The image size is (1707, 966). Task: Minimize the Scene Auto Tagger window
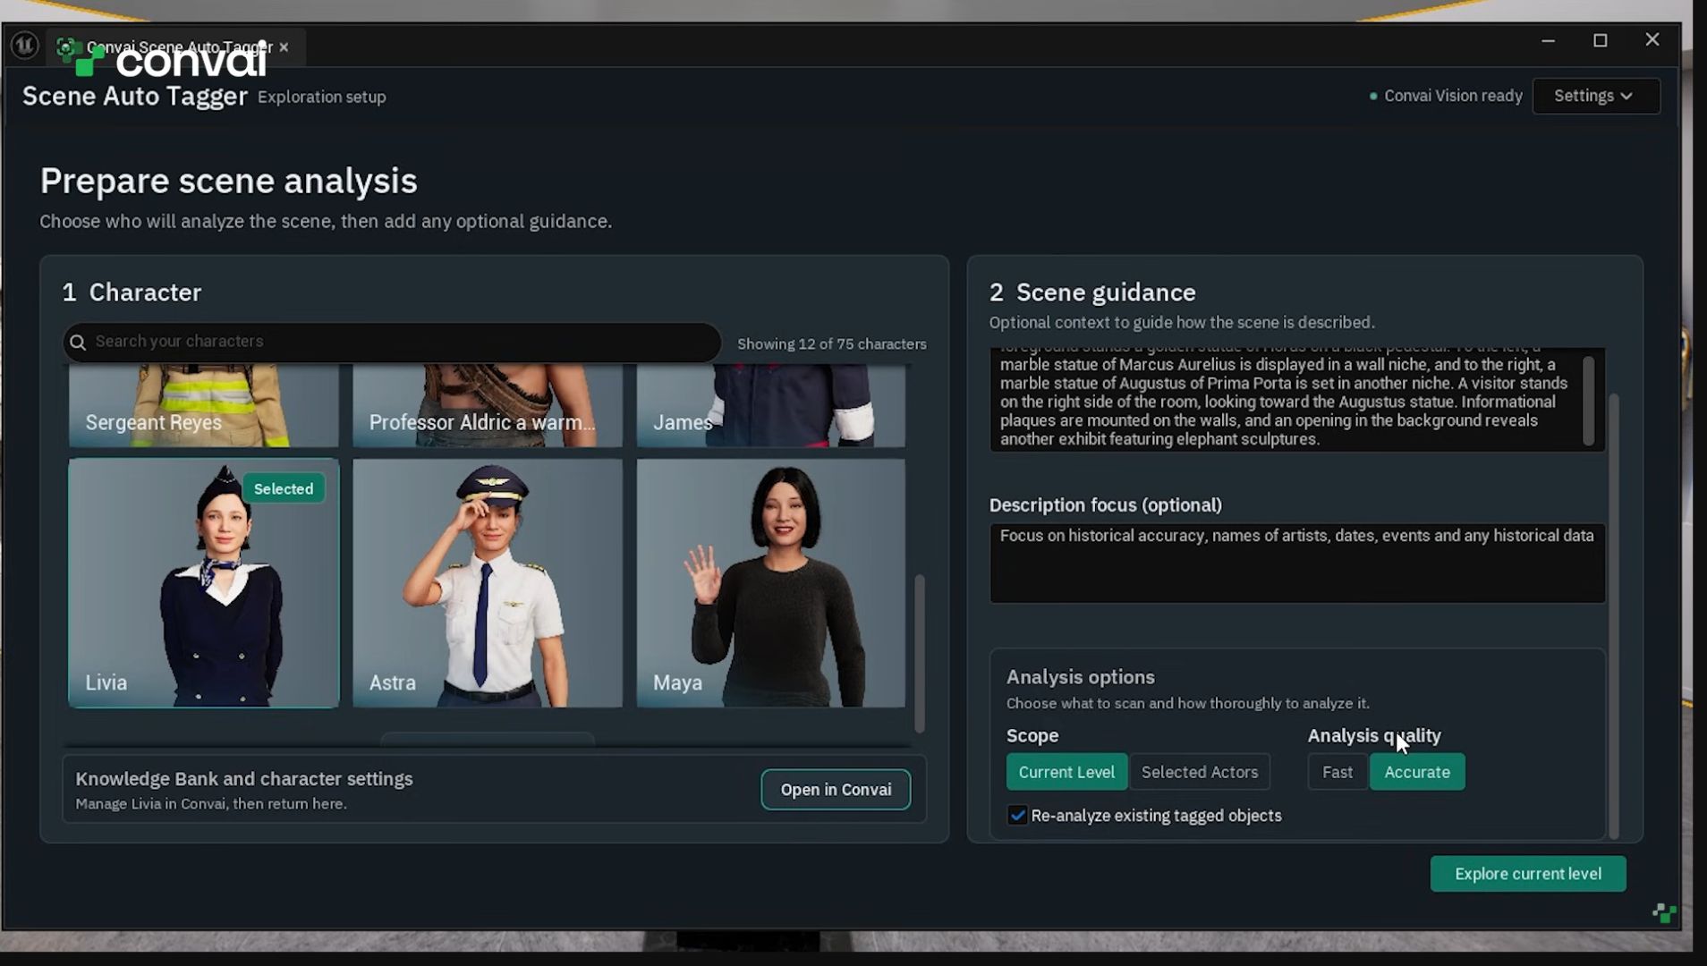pos(1549,40)
